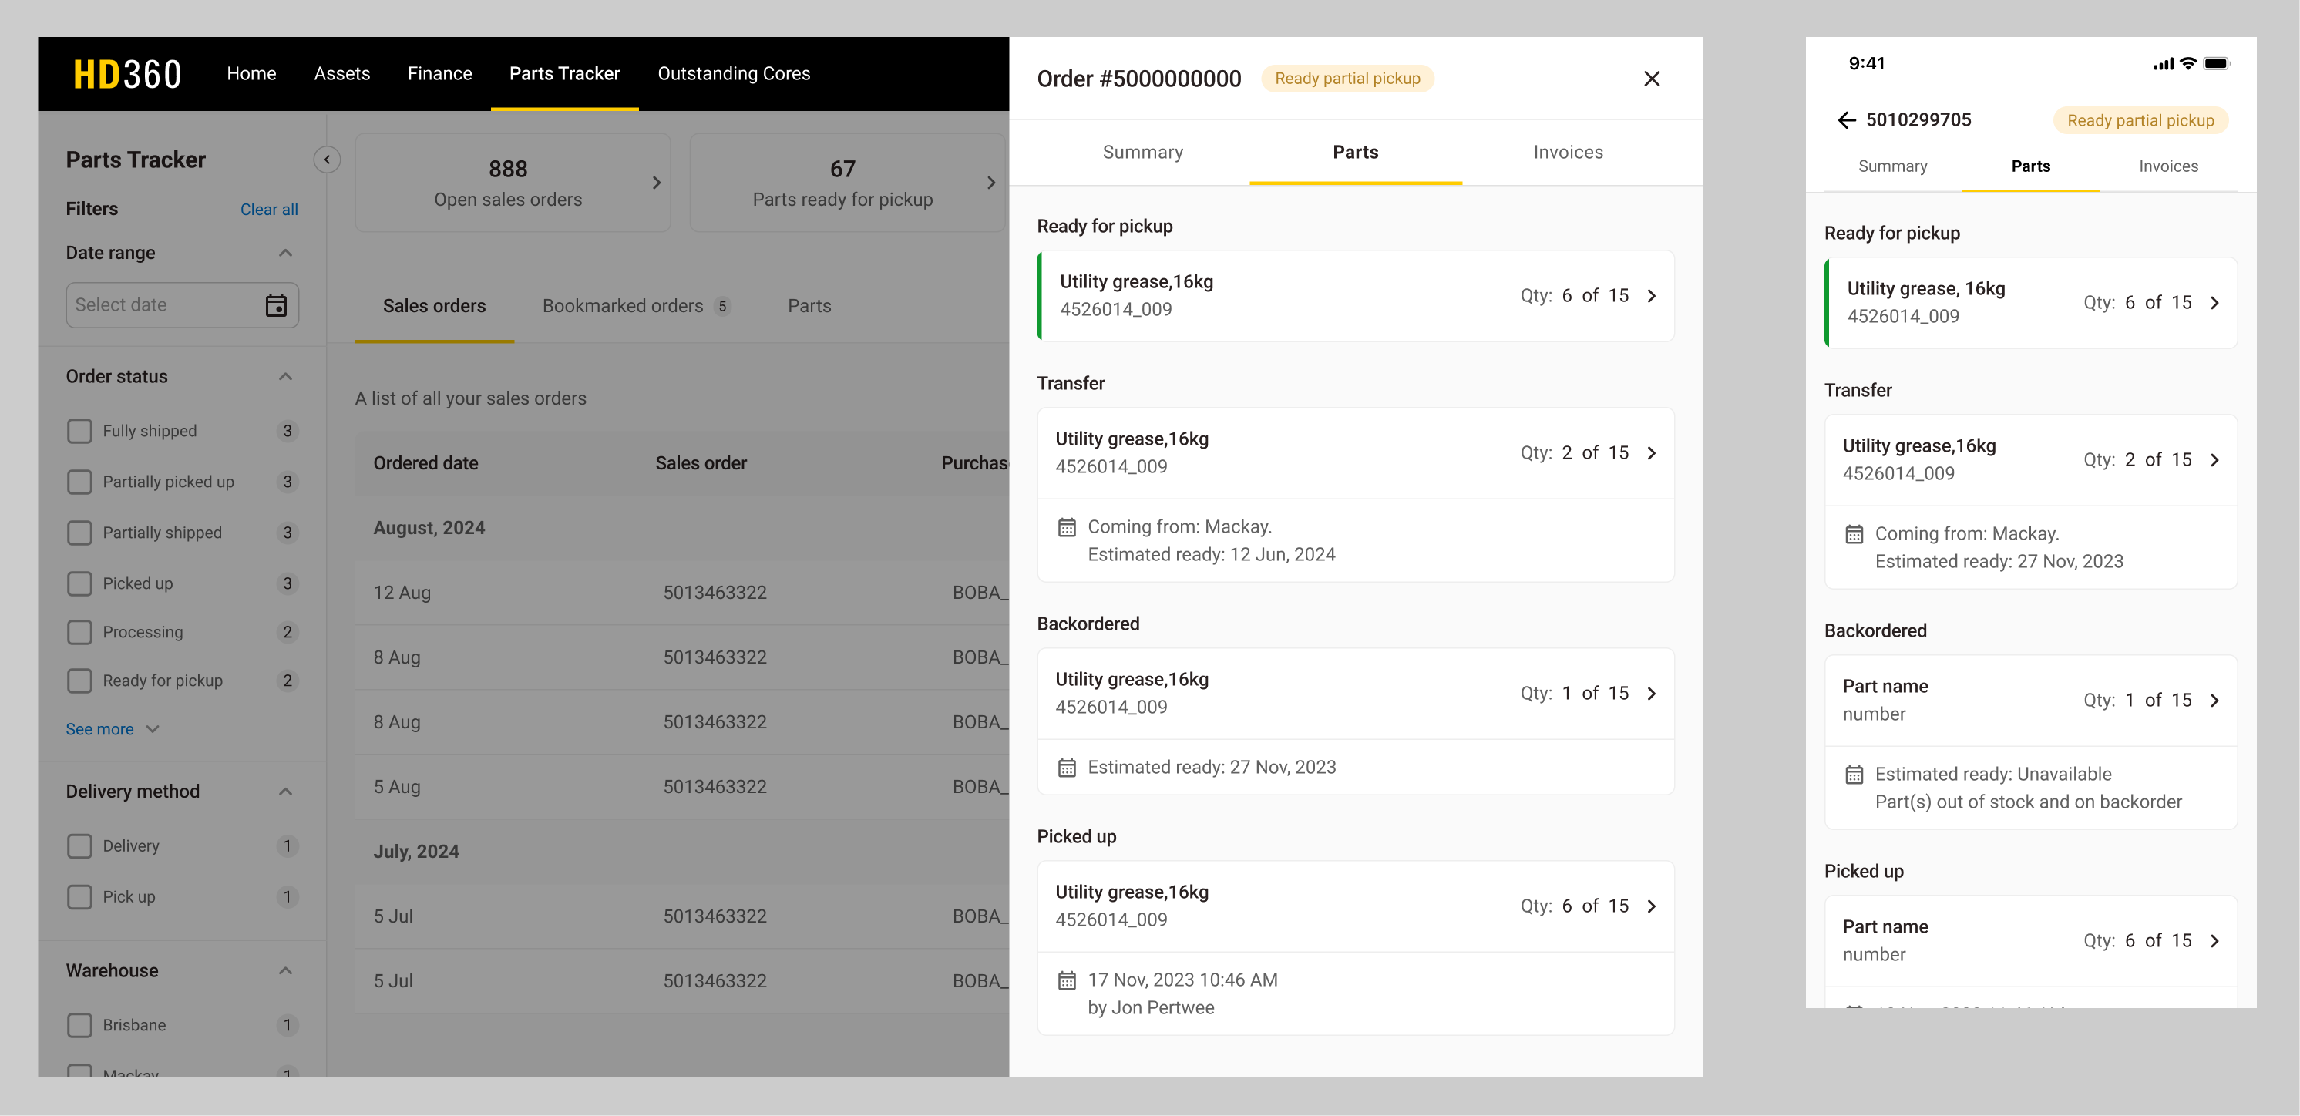Click the calendar icon beside Coming from Mackay in desktop panel
The image size is (2300, 1116).
pyautogui.click(x=1067, y=528)
